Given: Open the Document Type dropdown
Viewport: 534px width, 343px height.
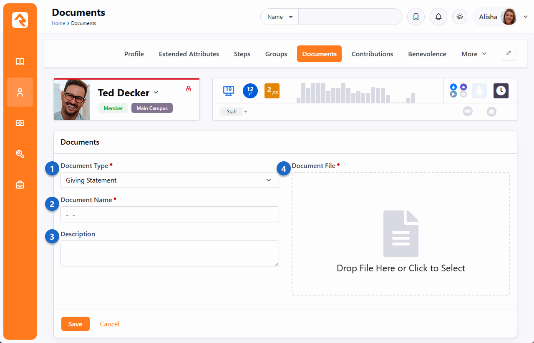Looking at the screenshot, I should pyautogui.click(x=169, y=180).
